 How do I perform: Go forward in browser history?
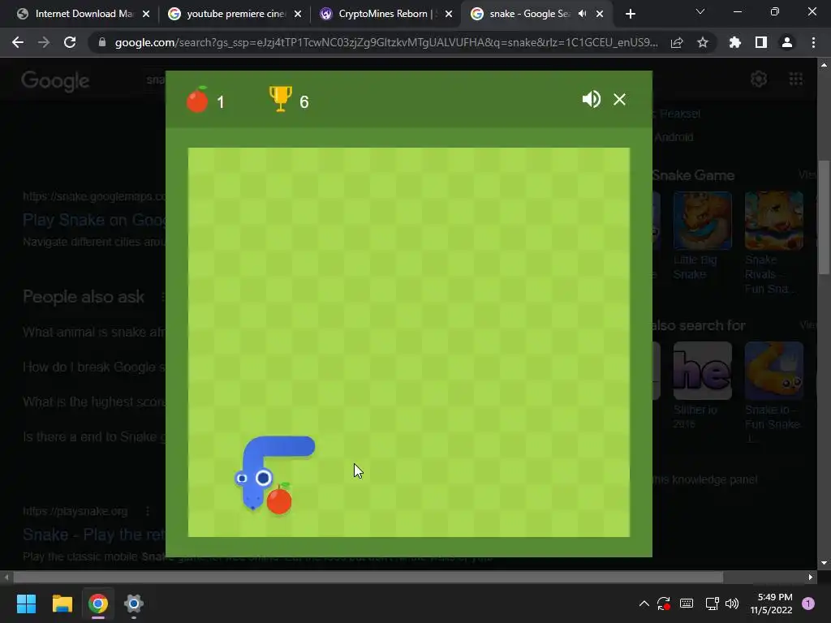(44, 42)
